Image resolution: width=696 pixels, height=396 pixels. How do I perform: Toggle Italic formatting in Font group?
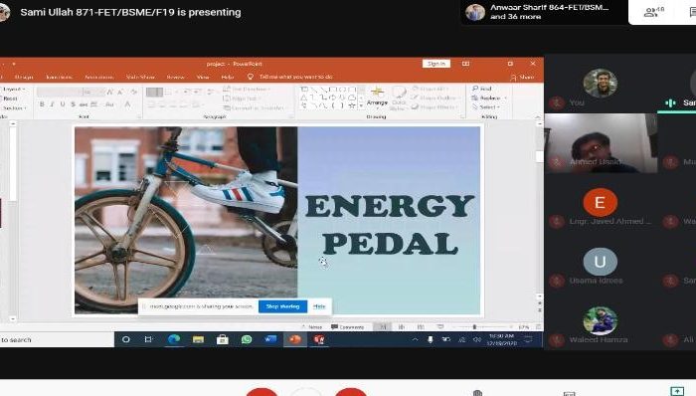(x=52, y=104)
